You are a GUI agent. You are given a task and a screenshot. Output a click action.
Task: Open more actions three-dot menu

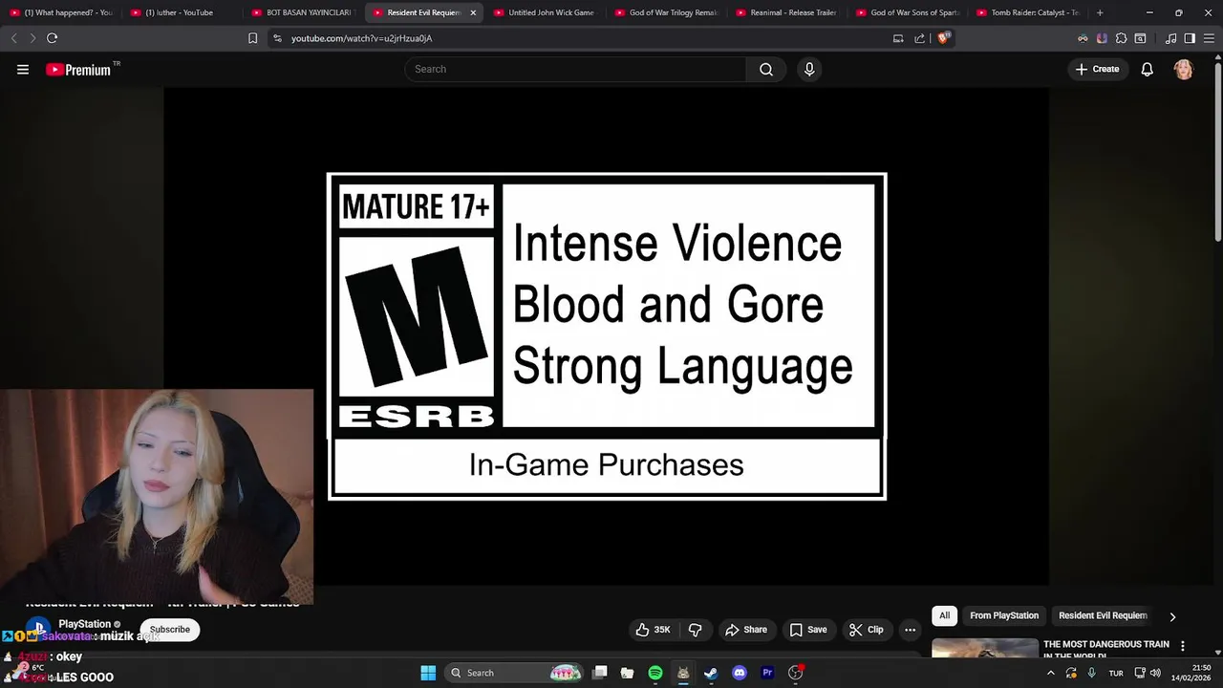(x=910, y=630)
